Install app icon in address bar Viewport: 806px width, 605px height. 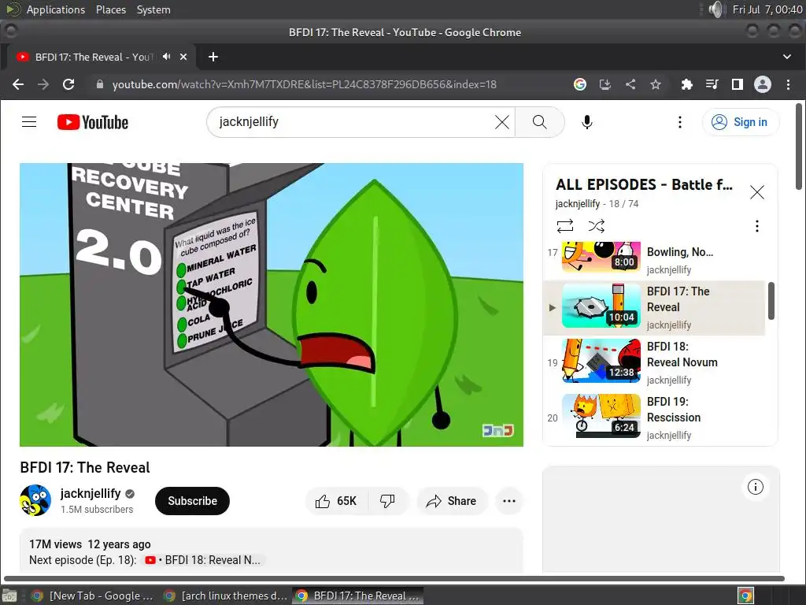605,84
